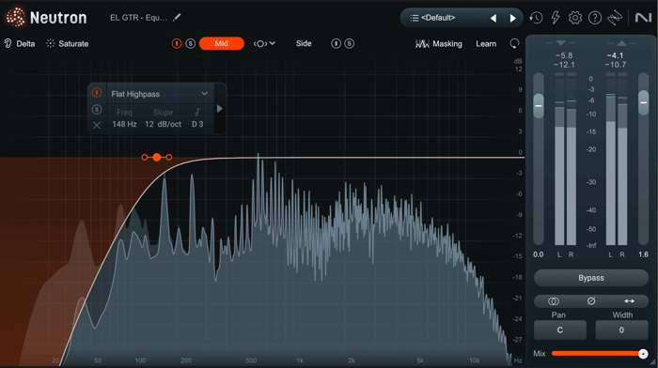The height and width of the screenshot is (368, 658).
Task: Go to next preset arrow
Action: pos(512,18)
